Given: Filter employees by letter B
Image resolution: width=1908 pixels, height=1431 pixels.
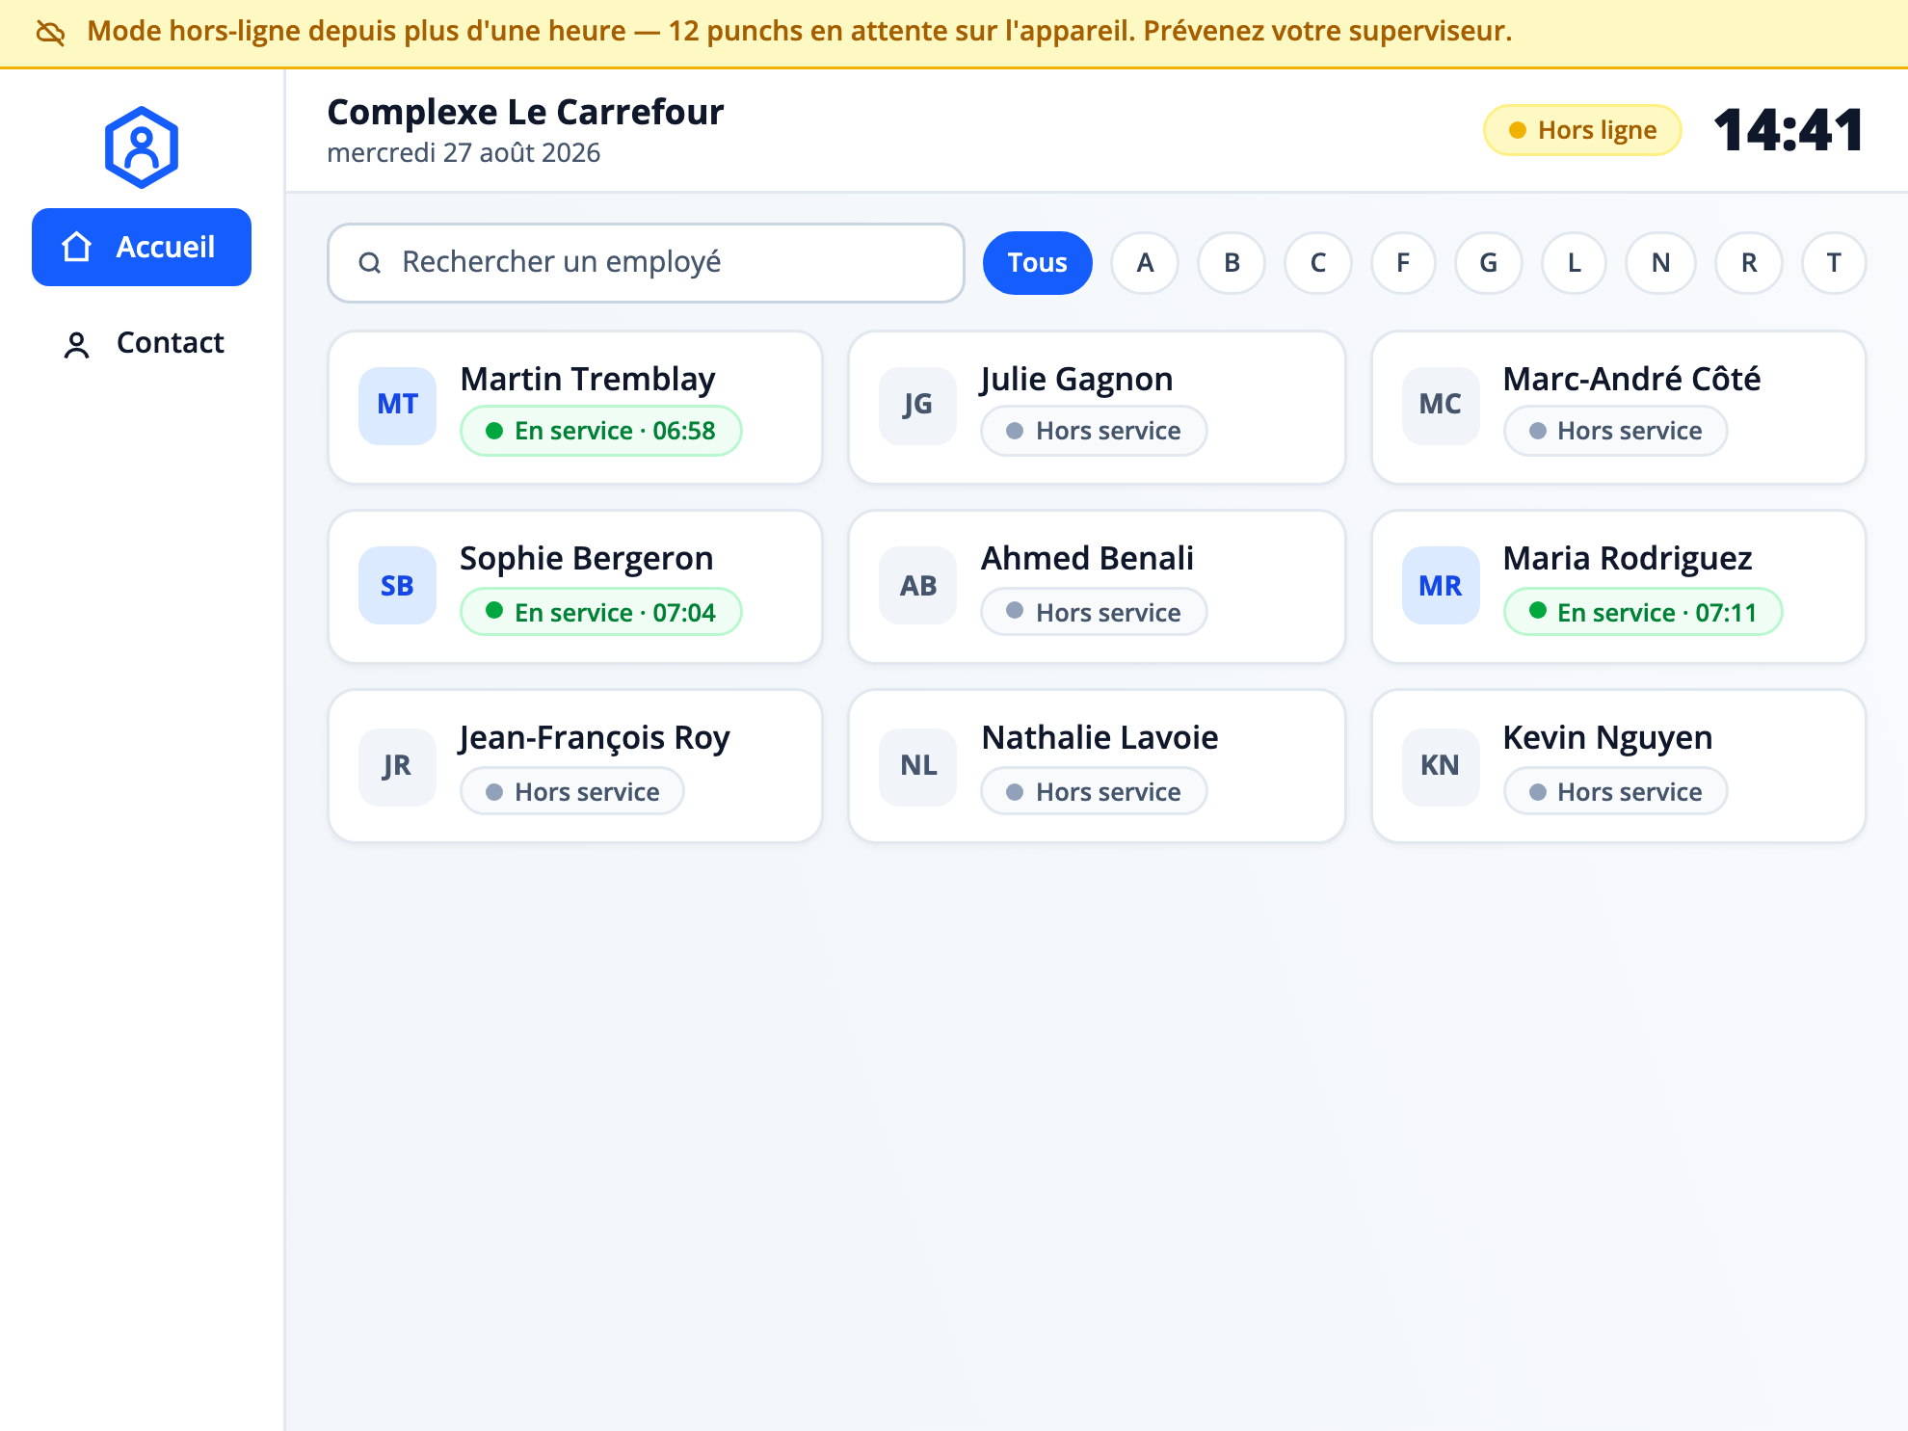Looking at the screenshot, I should click(1232, 263).
